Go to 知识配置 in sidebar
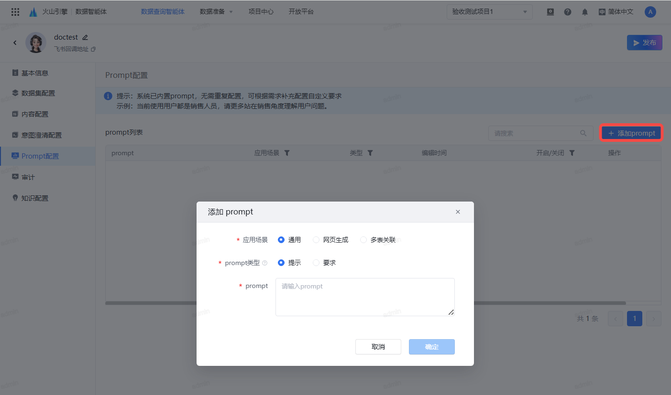671x395 pixels. [48, 198]
